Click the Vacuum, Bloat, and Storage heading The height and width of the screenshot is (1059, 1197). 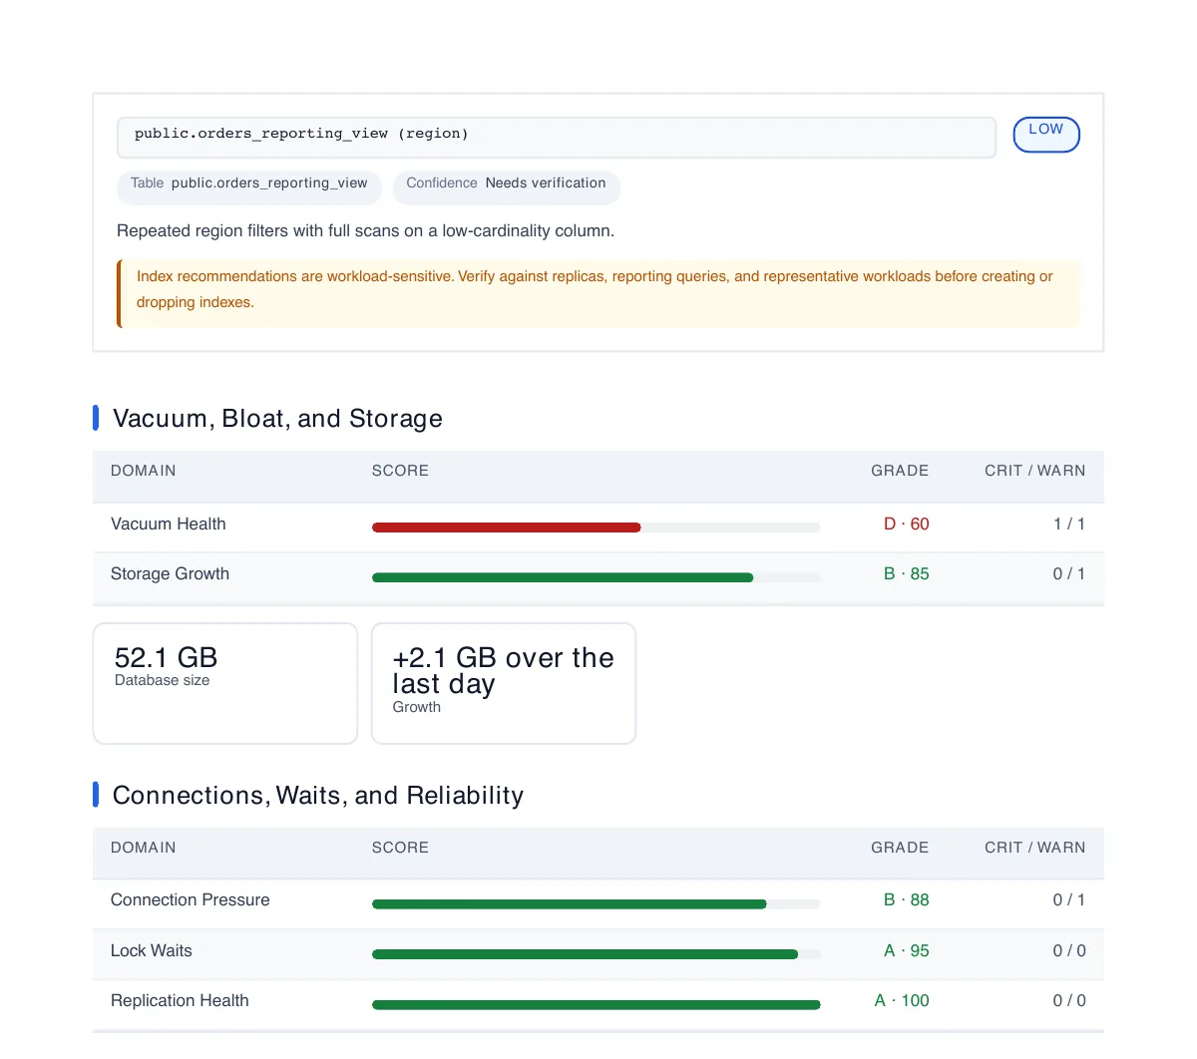(x=277, y=418)
